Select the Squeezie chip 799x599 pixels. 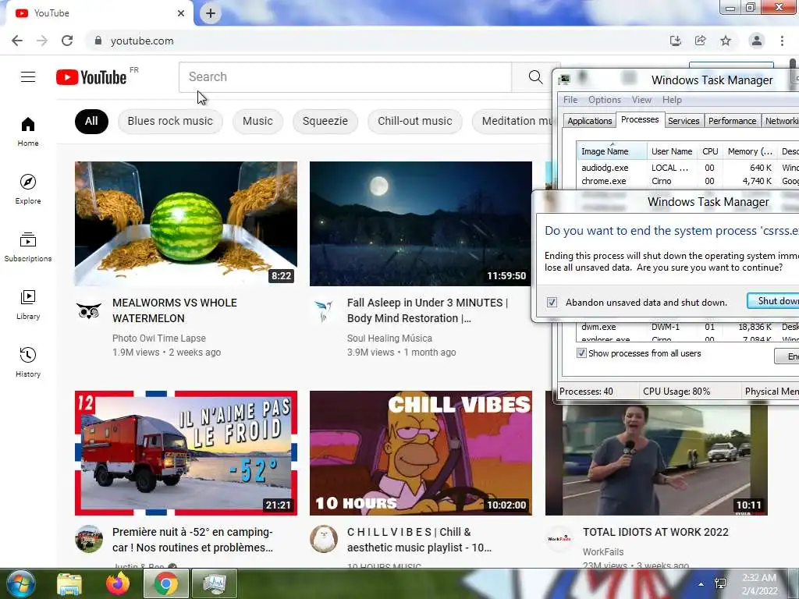click(x=325, y=121)
